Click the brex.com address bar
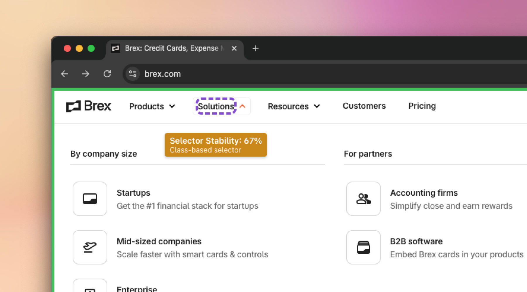The width and height of the screenshot is (527, 292). (325, 74)
